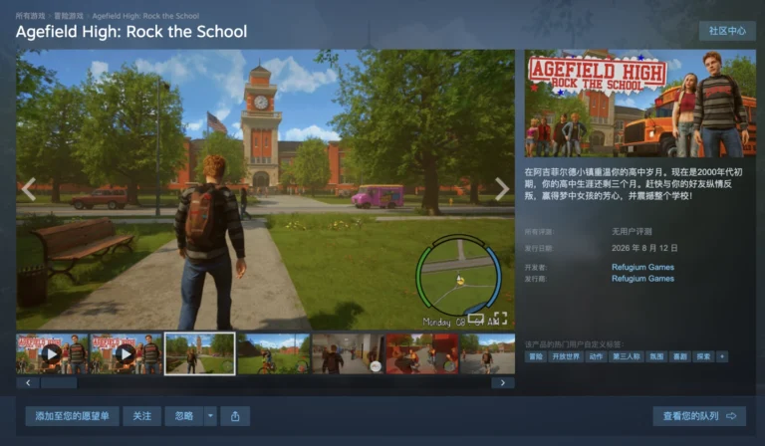Select the last partially visible street thumbnail
The width and height of the screenshot is (765, 446).
click(487, 353)
